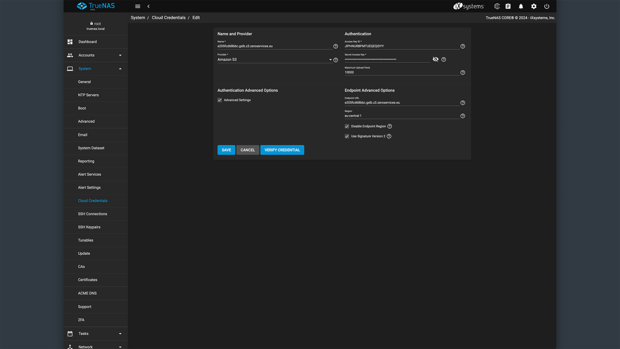Disable Use Signature Version 2
The width and height of the screenshot is (620, 349).
click(x=347, y=136)
